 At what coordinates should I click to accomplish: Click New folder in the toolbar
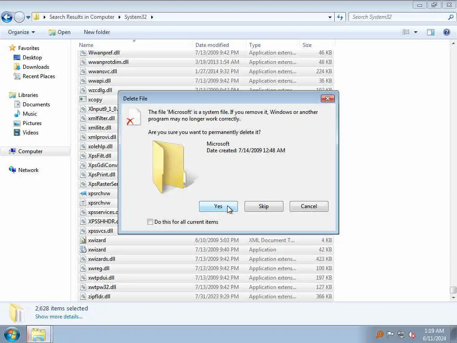[x=97, y=32]
